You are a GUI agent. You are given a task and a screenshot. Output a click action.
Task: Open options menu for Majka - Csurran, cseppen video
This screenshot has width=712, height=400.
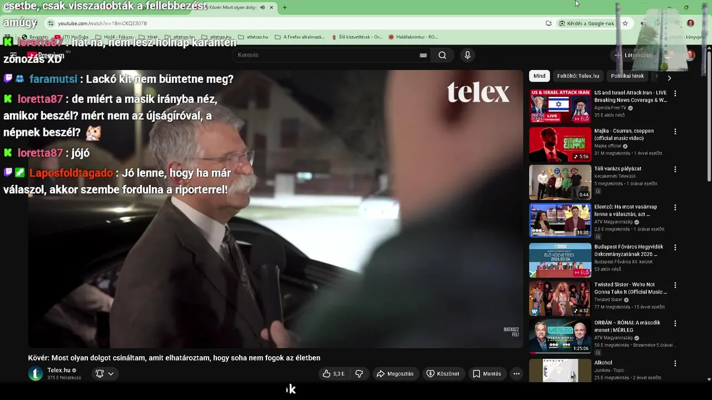675,132
